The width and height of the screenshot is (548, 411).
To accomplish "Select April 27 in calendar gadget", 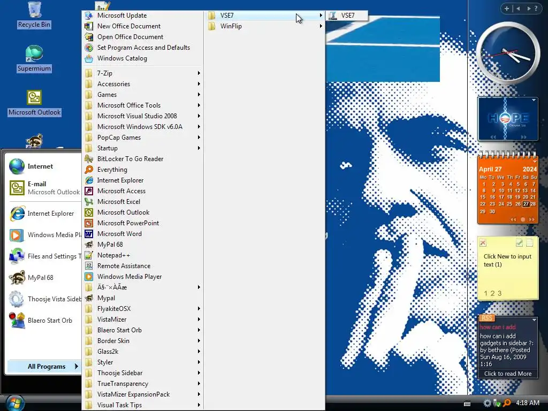I will [x=526, y=204].
